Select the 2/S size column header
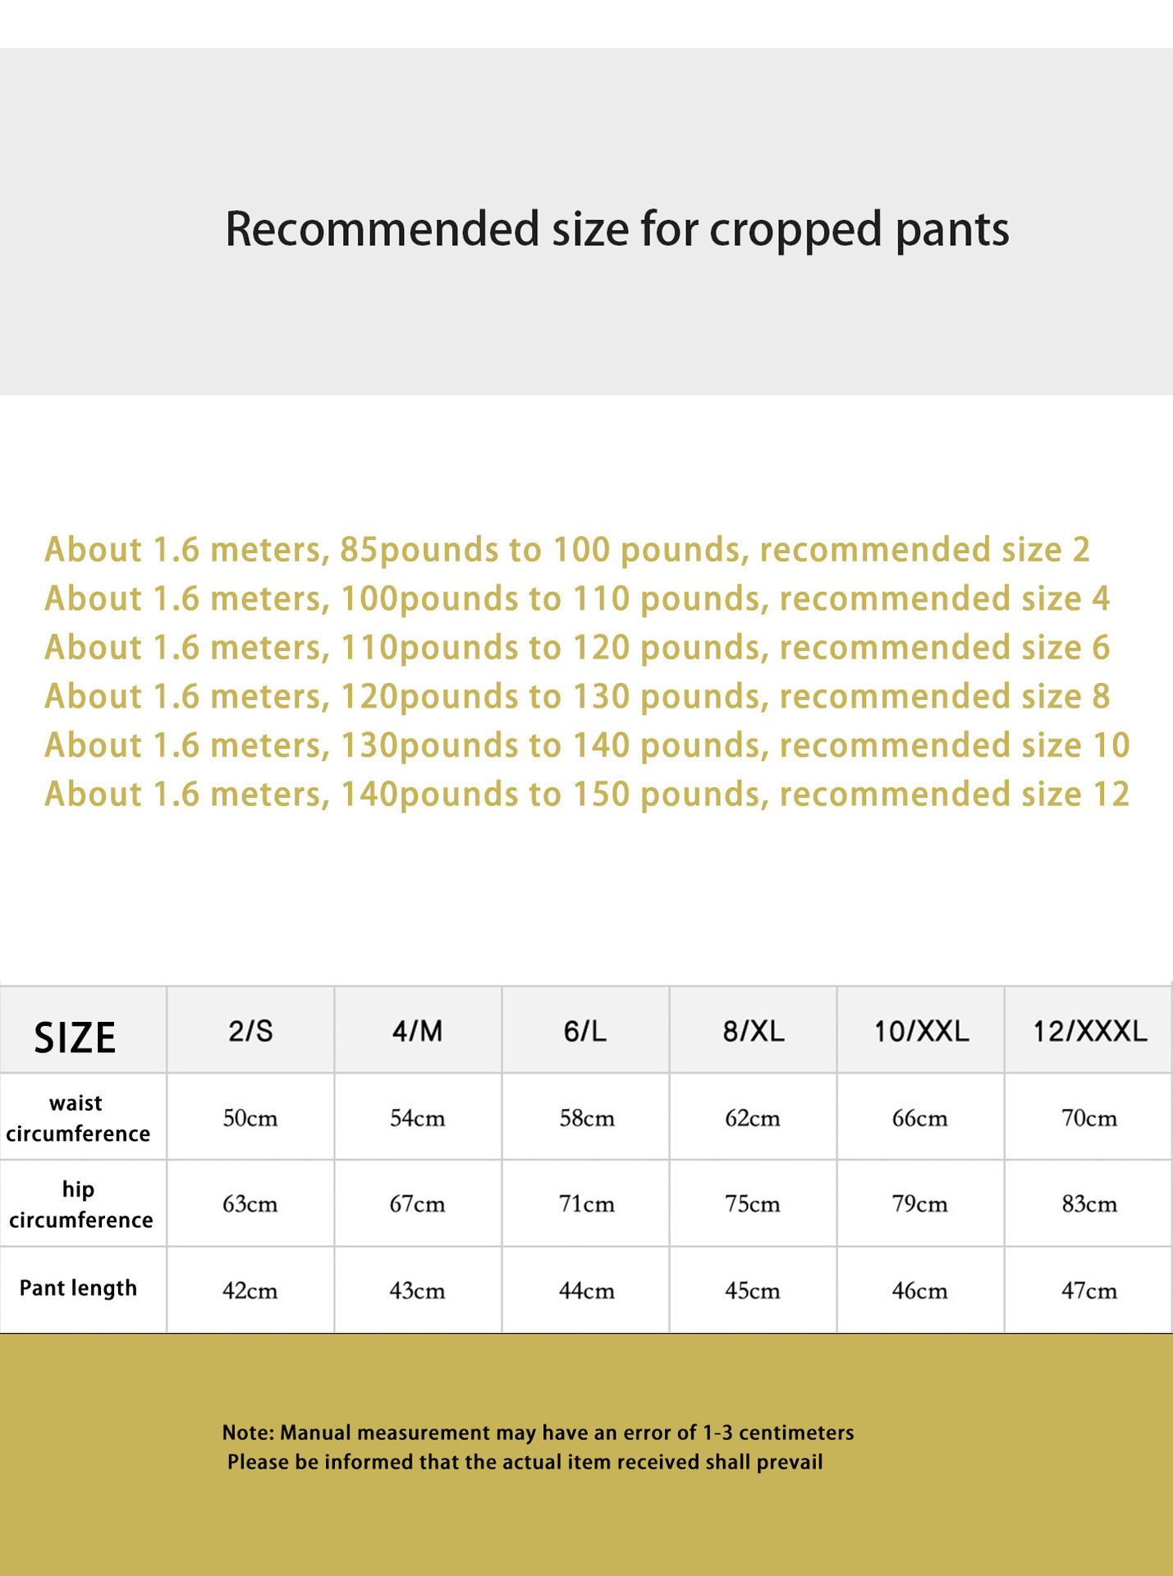This screenshot has height=1576, width=1173. (250, 1031)
